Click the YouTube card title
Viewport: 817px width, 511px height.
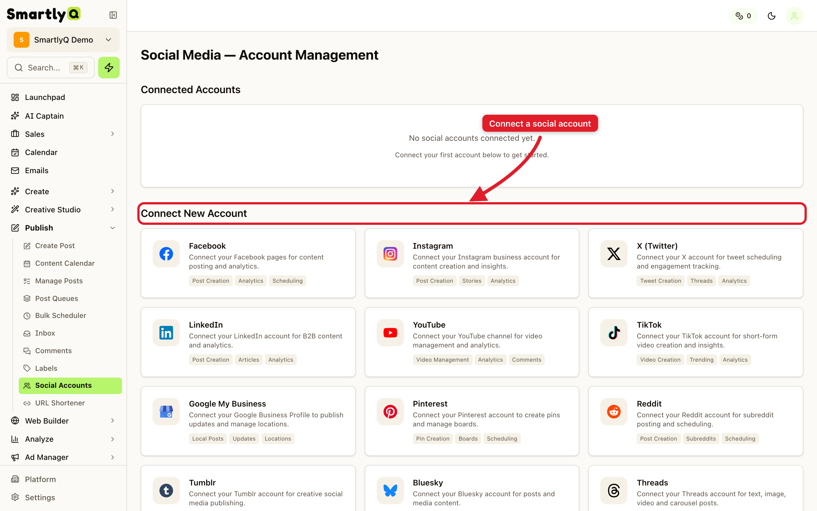coord(429,325)
